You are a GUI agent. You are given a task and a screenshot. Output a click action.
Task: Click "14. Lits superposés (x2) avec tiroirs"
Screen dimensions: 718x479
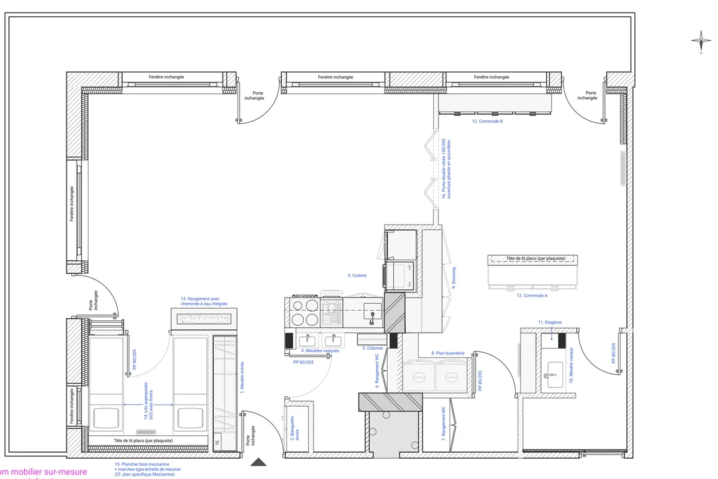click(148, 402)
